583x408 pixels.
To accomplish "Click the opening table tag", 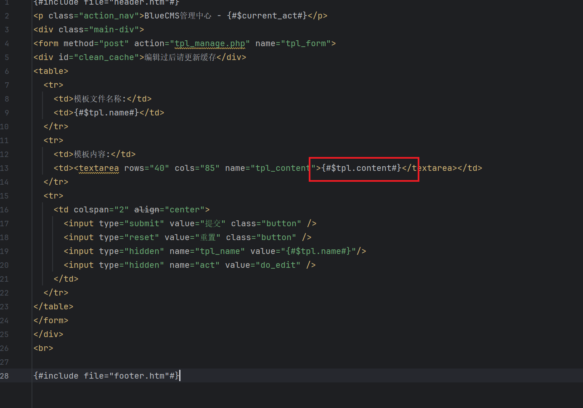I will [x=51, y=71].
